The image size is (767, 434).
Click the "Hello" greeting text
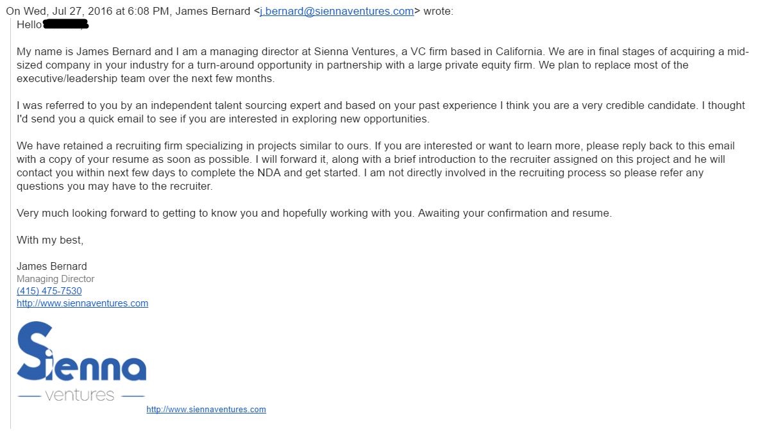(x=29, y=25)
